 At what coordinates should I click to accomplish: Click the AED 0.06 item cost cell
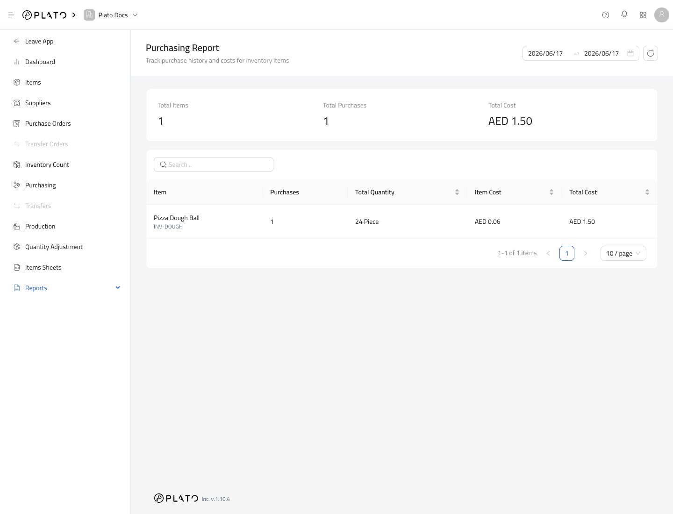tap(487, 221)
